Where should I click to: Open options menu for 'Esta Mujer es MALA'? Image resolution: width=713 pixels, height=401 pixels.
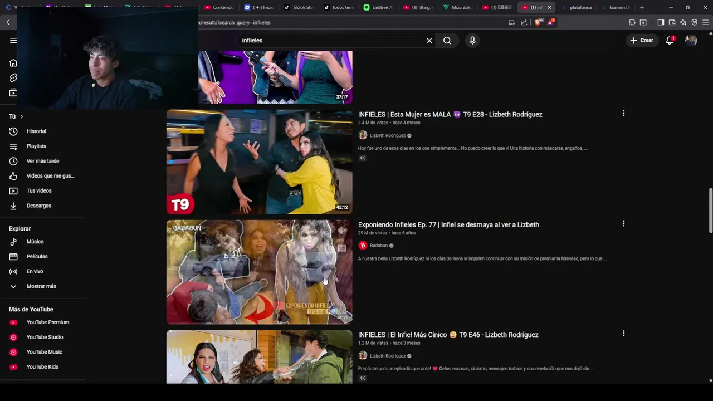tap(623, 113)
